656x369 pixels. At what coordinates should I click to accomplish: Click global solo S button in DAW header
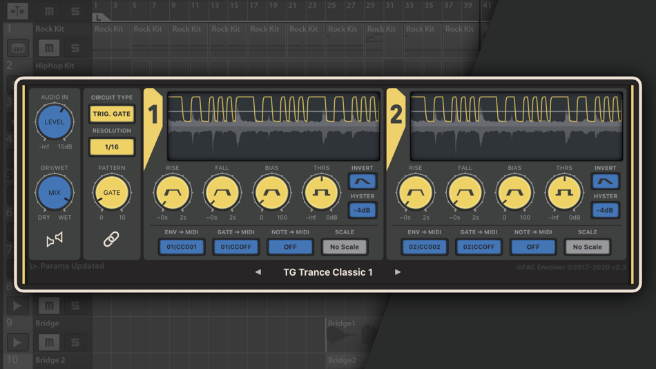tap(75, 11)
